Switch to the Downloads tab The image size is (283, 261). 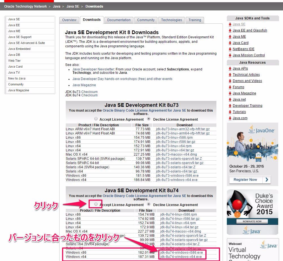tap(92, 20)
